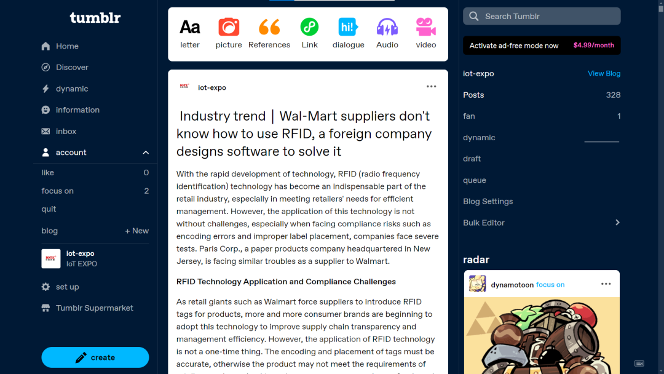Follow dynamotoon via focus on link
The image size is (664, 374).
550,285
